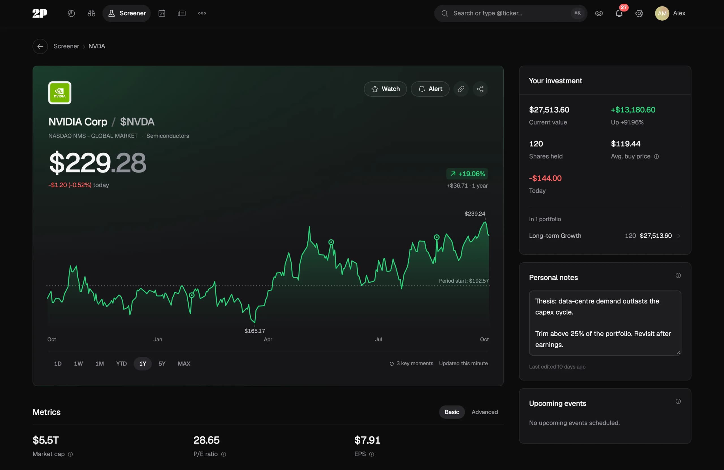
Task: Open the news feed nav icon
Action: (x=182, y=13)
